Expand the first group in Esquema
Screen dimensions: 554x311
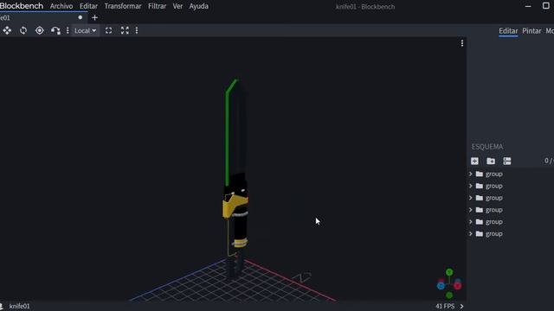point(471,174)
